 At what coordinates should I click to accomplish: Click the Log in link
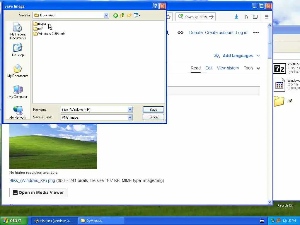(241, 33)
